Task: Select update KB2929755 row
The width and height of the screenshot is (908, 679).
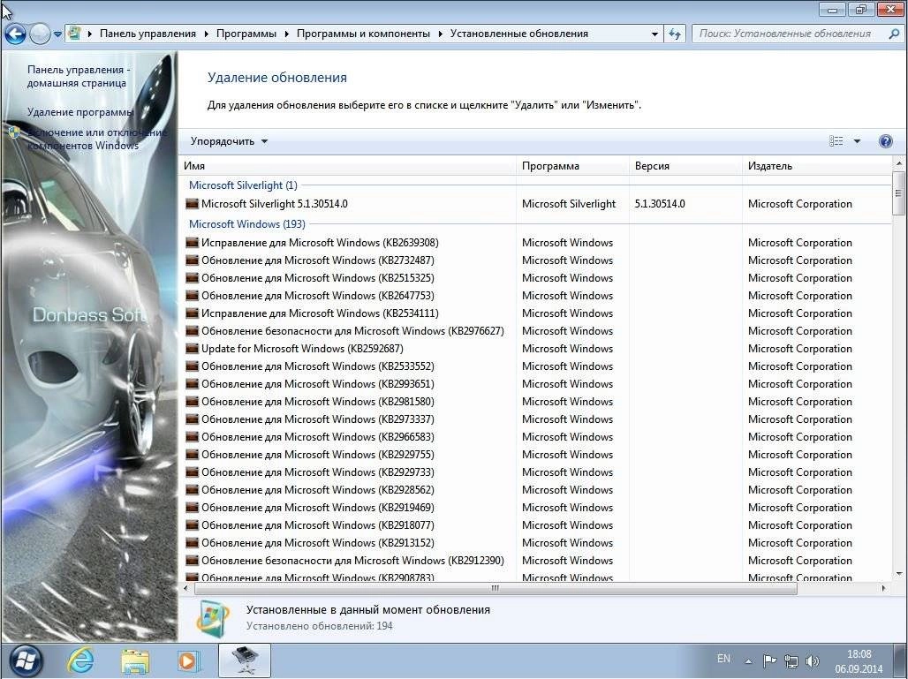Action: tap(535, 455)
